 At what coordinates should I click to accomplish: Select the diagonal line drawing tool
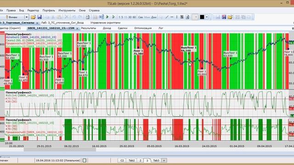coord(167,17)
